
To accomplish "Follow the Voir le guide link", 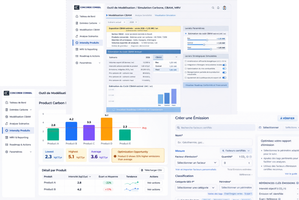I will click(x=291, y=174).
